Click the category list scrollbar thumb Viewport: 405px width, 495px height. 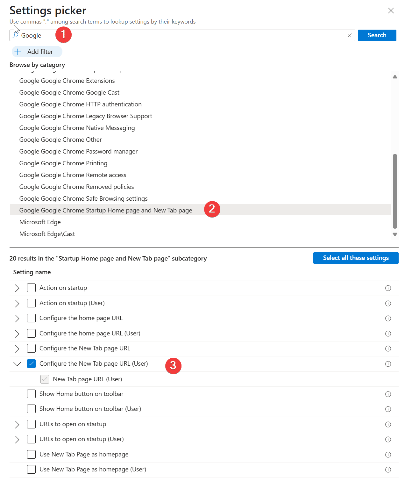tap(395, 191)
